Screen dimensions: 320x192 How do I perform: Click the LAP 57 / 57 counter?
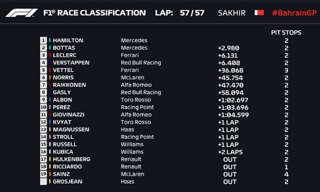point(180,13)
